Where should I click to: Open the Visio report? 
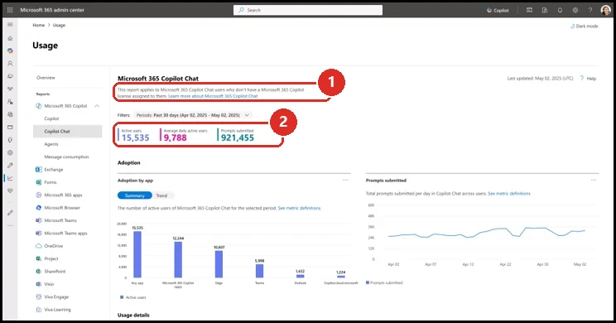[x=45, y=284]
